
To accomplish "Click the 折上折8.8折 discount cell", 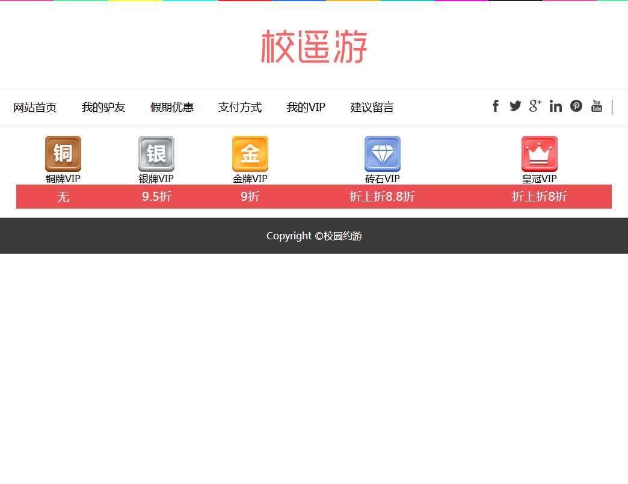I will 383,197.
